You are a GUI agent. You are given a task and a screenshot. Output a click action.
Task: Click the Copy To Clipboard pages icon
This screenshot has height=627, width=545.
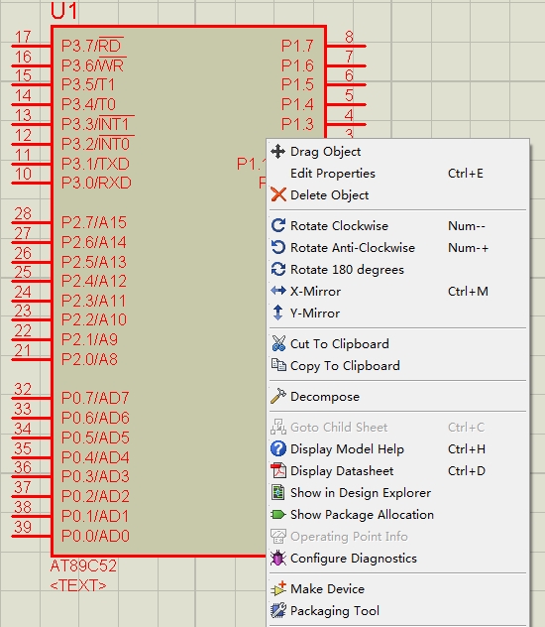(278, 365)
